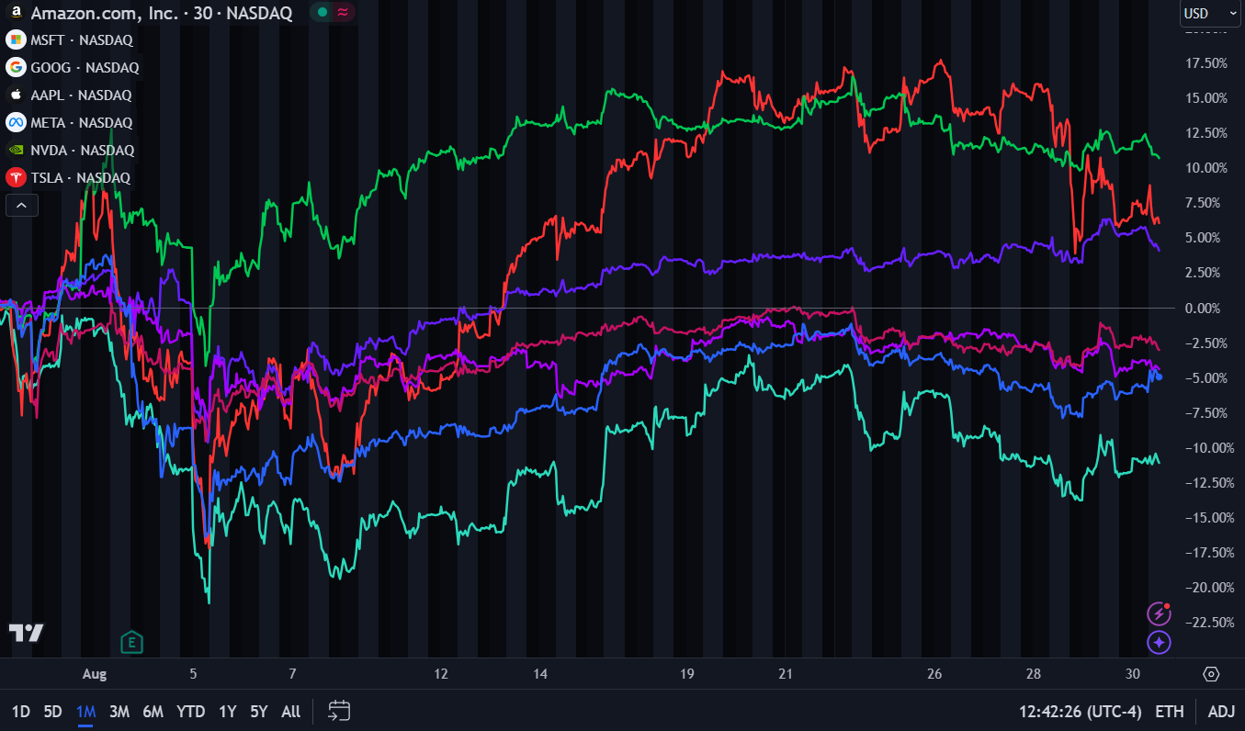Image resolution: width=1245 pixels, height=731 pixels.
Task: Click the 30 date axis label
Action: (x=1133, y=674)
